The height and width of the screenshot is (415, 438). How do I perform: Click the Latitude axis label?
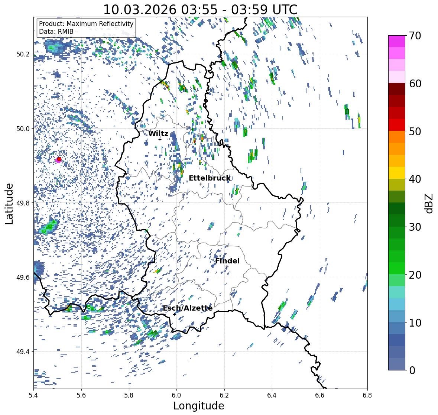click(x=9, y=204)
